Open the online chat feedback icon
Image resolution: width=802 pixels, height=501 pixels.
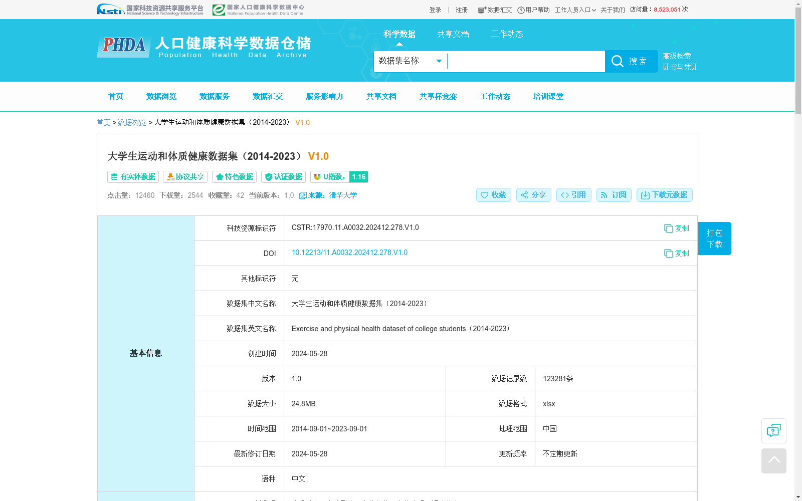773,431
